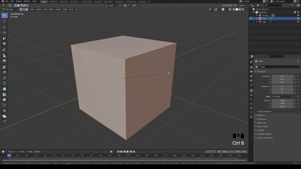The width and height of the screenshot is (301, 169).
Task: Expand the Viewport Display panel
Action: [x=264, y=134]
